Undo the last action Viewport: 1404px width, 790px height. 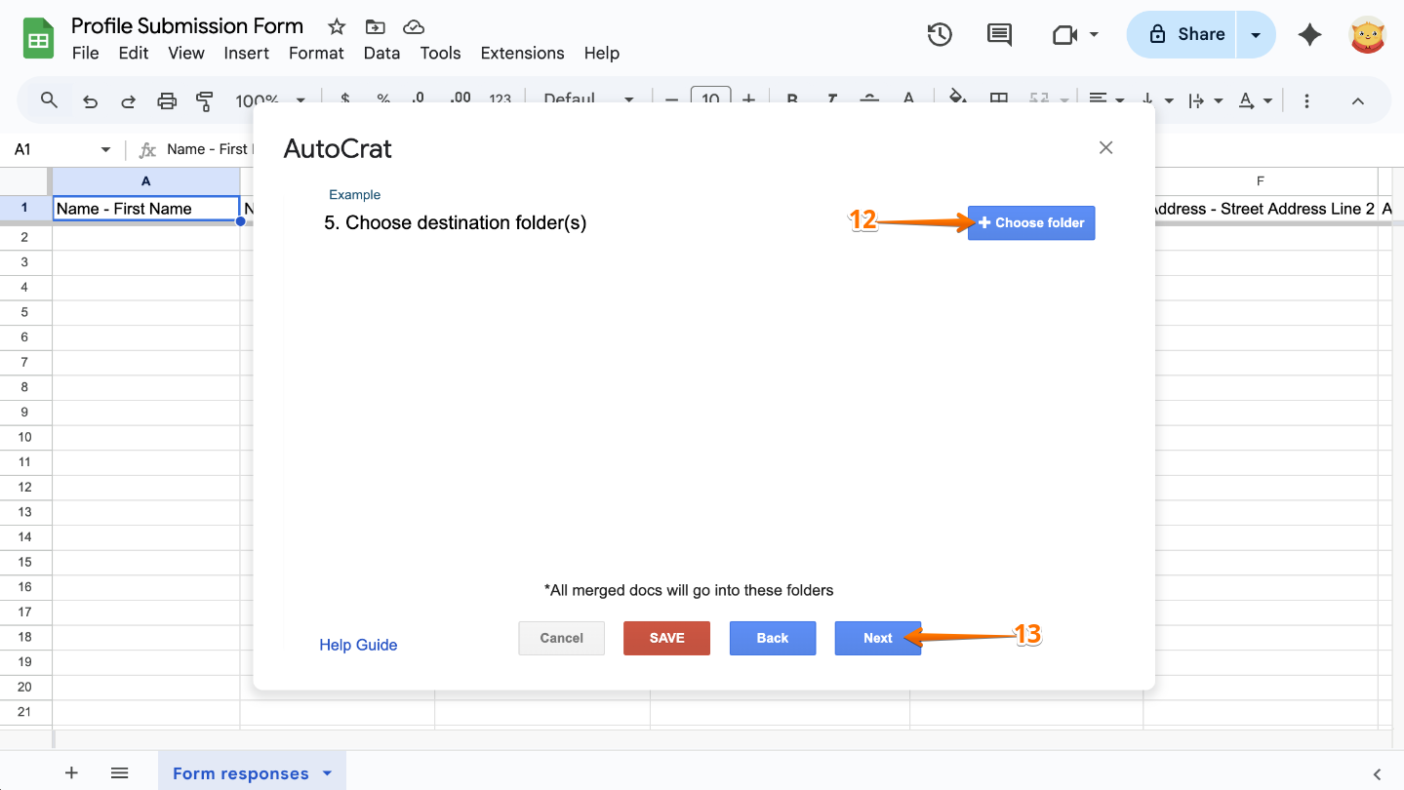[89, 100]
